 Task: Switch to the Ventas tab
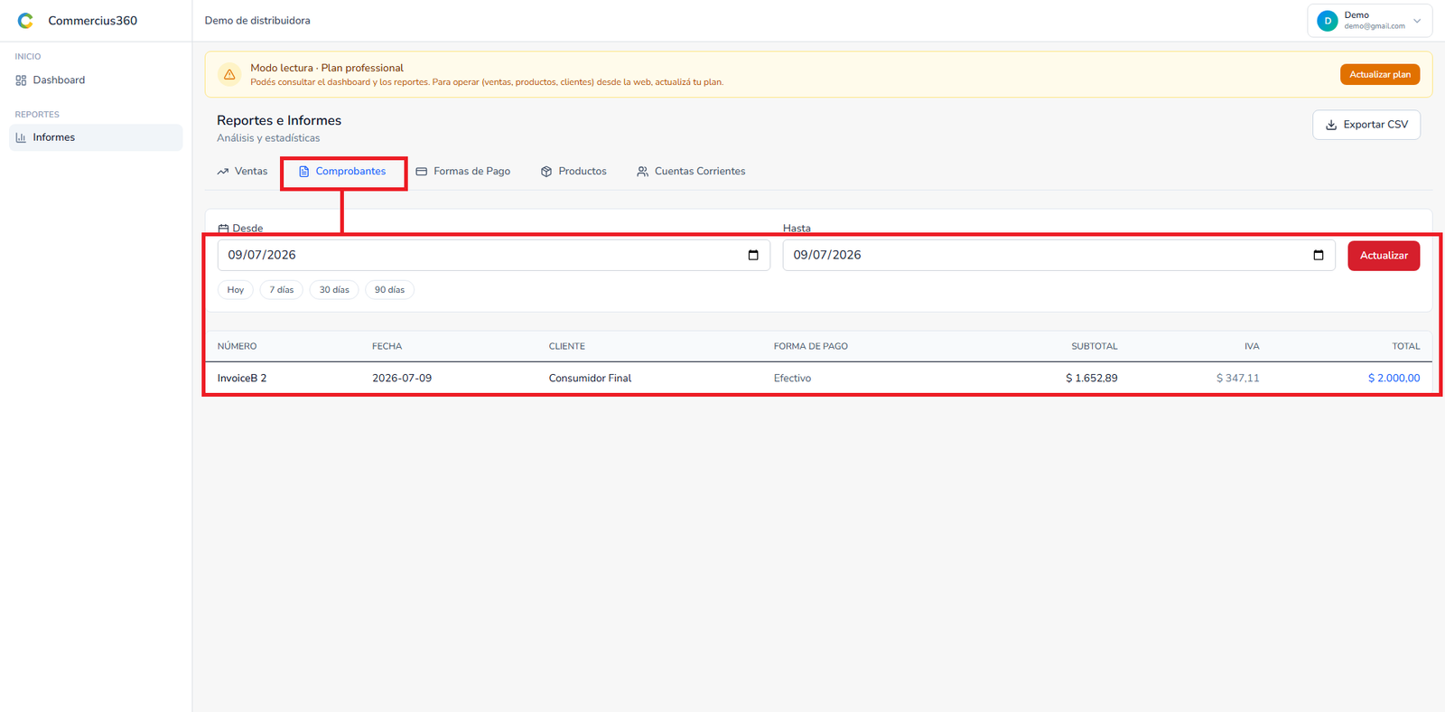[x=243, y=171]
